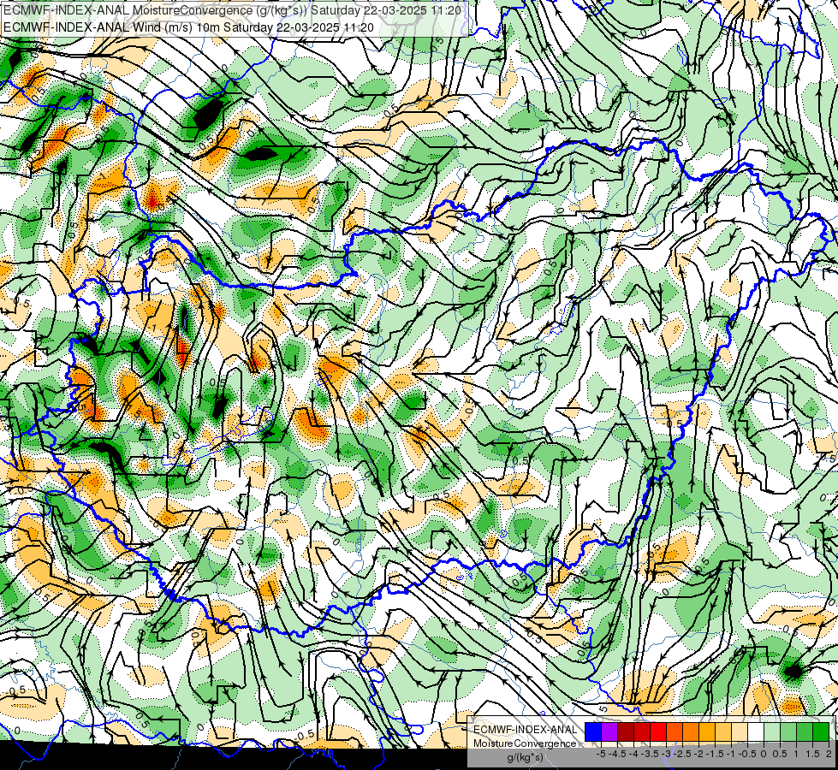Viewport: 838px width, 770px height.
Task: Click the -3.5 tick label in the legend
Action: (x=650, y=754)
